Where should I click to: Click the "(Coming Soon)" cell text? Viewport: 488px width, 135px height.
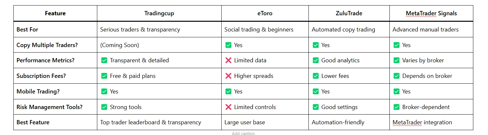tap(119, 45)
